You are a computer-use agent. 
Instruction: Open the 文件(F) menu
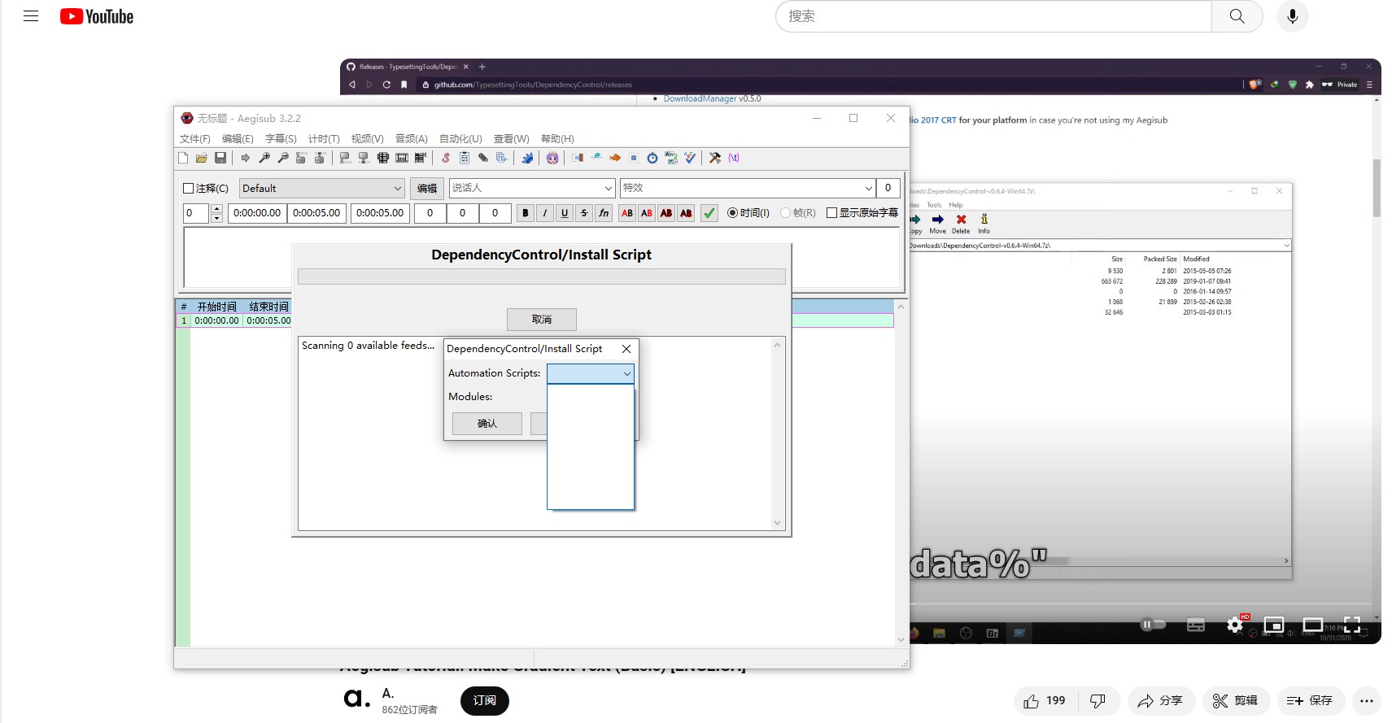pyautogui.click(x=195, y=139)
